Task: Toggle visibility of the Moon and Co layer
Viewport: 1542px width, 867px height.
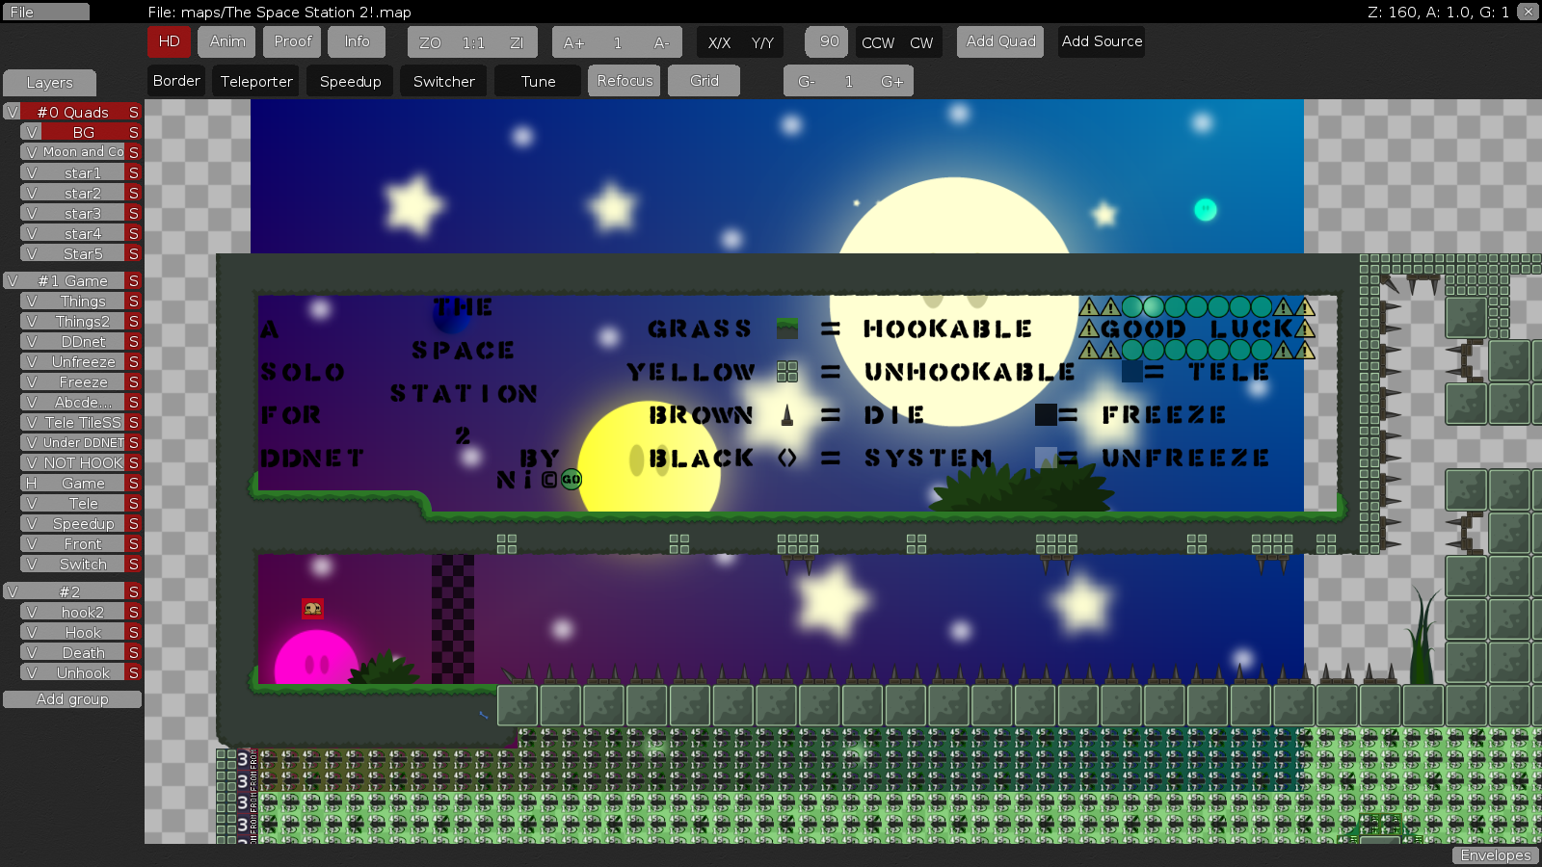Action: coord(33,152)
